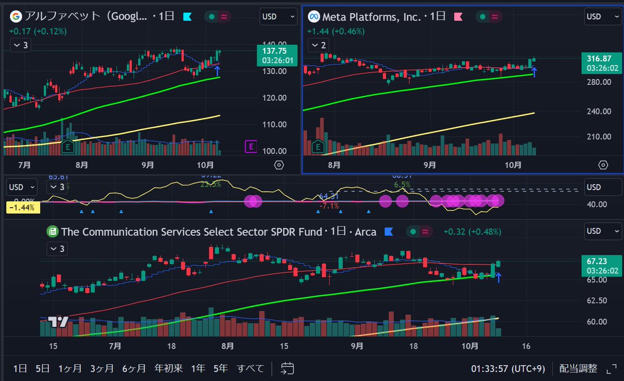Select the 1日 time range
Image resolution: width=624 pixels, height=381 pixels.
[x=20, y=369]
